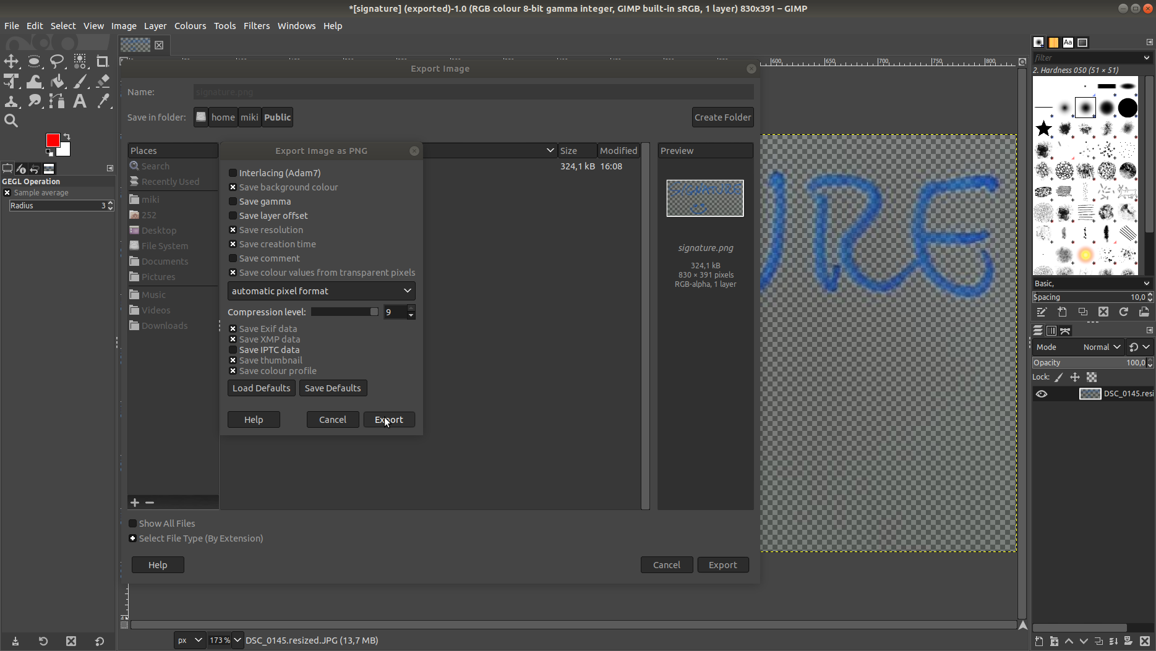The image size is (1156, 651).
Task: Enable Interlacing (Adam7) checkbox
Action: [x=233, y=173]
